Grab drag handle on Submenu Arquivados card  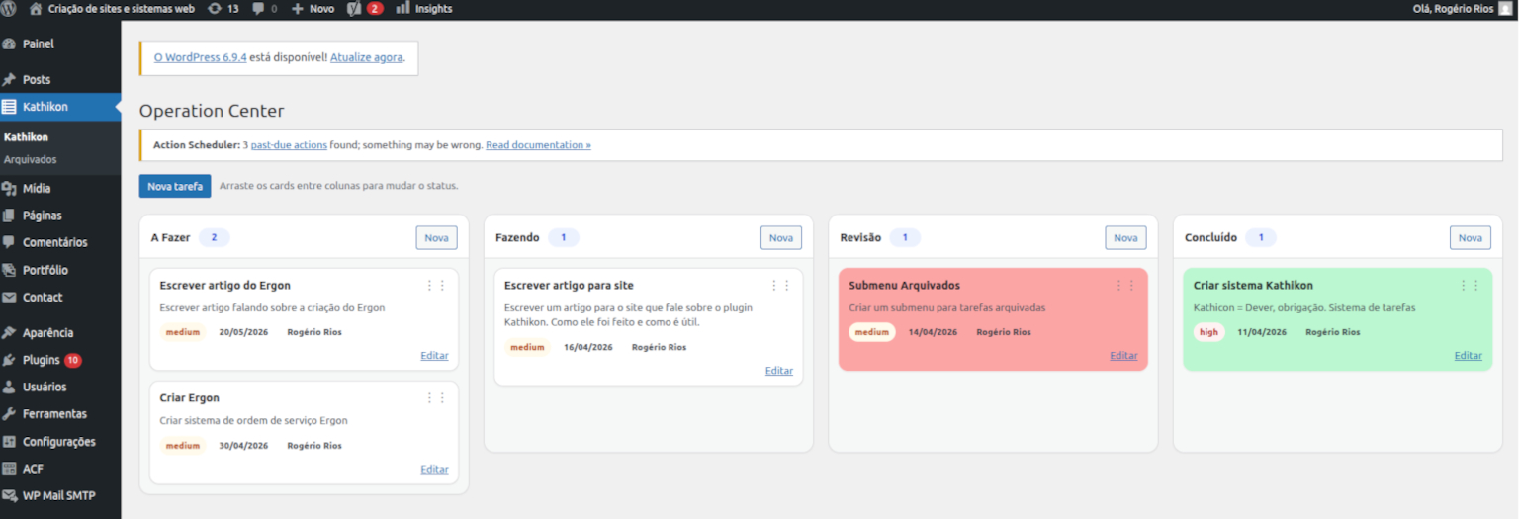[1125, 286]
